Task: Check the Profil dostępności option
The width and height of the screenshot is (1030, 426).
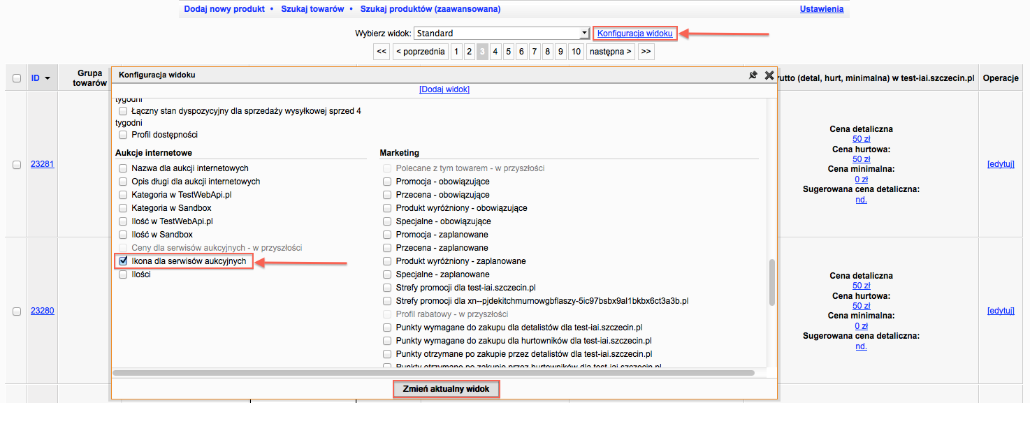Action: pyautogui.click(x=123, y=135)
